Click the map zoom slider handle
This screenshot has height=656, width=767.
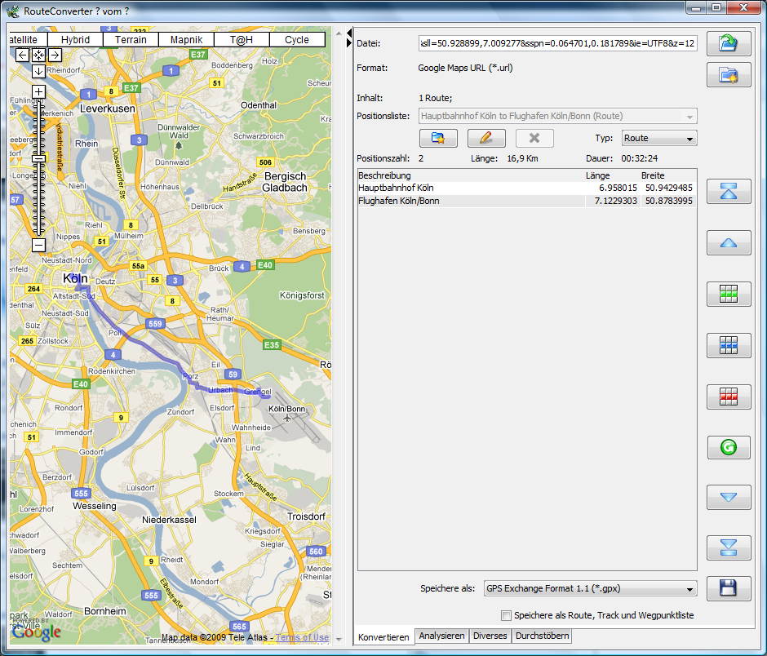tap(38, 158)
